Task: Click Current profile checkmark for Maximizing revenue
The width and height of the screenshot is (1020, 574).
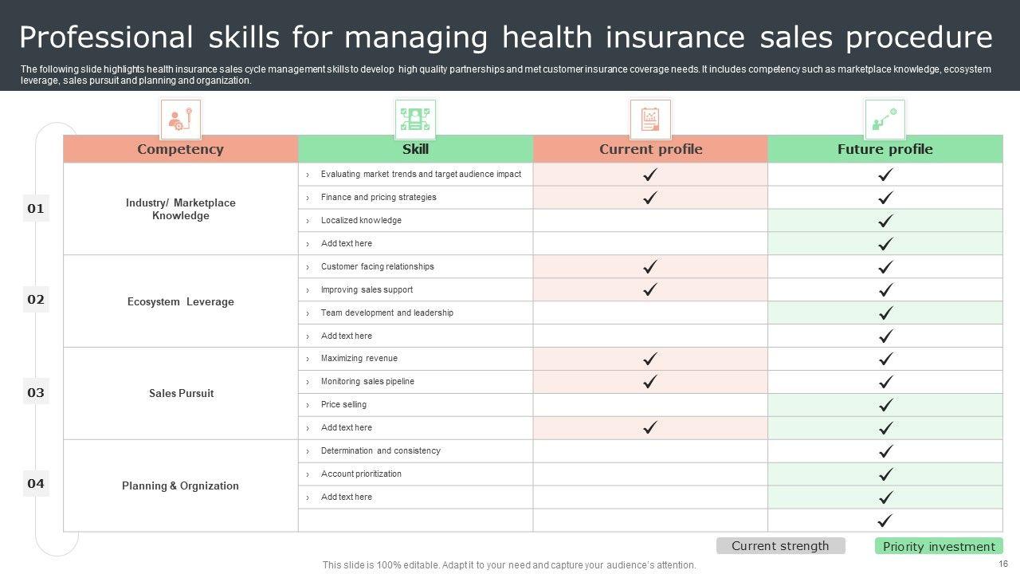Action: (650, 359)
